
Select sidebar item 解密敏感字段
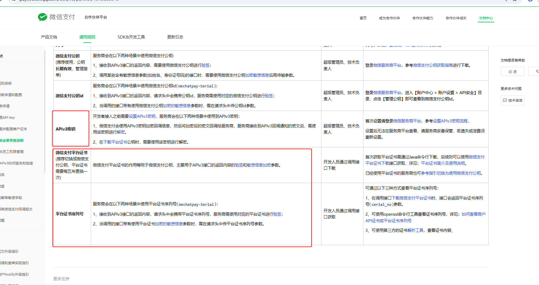[x=11, y=198]
